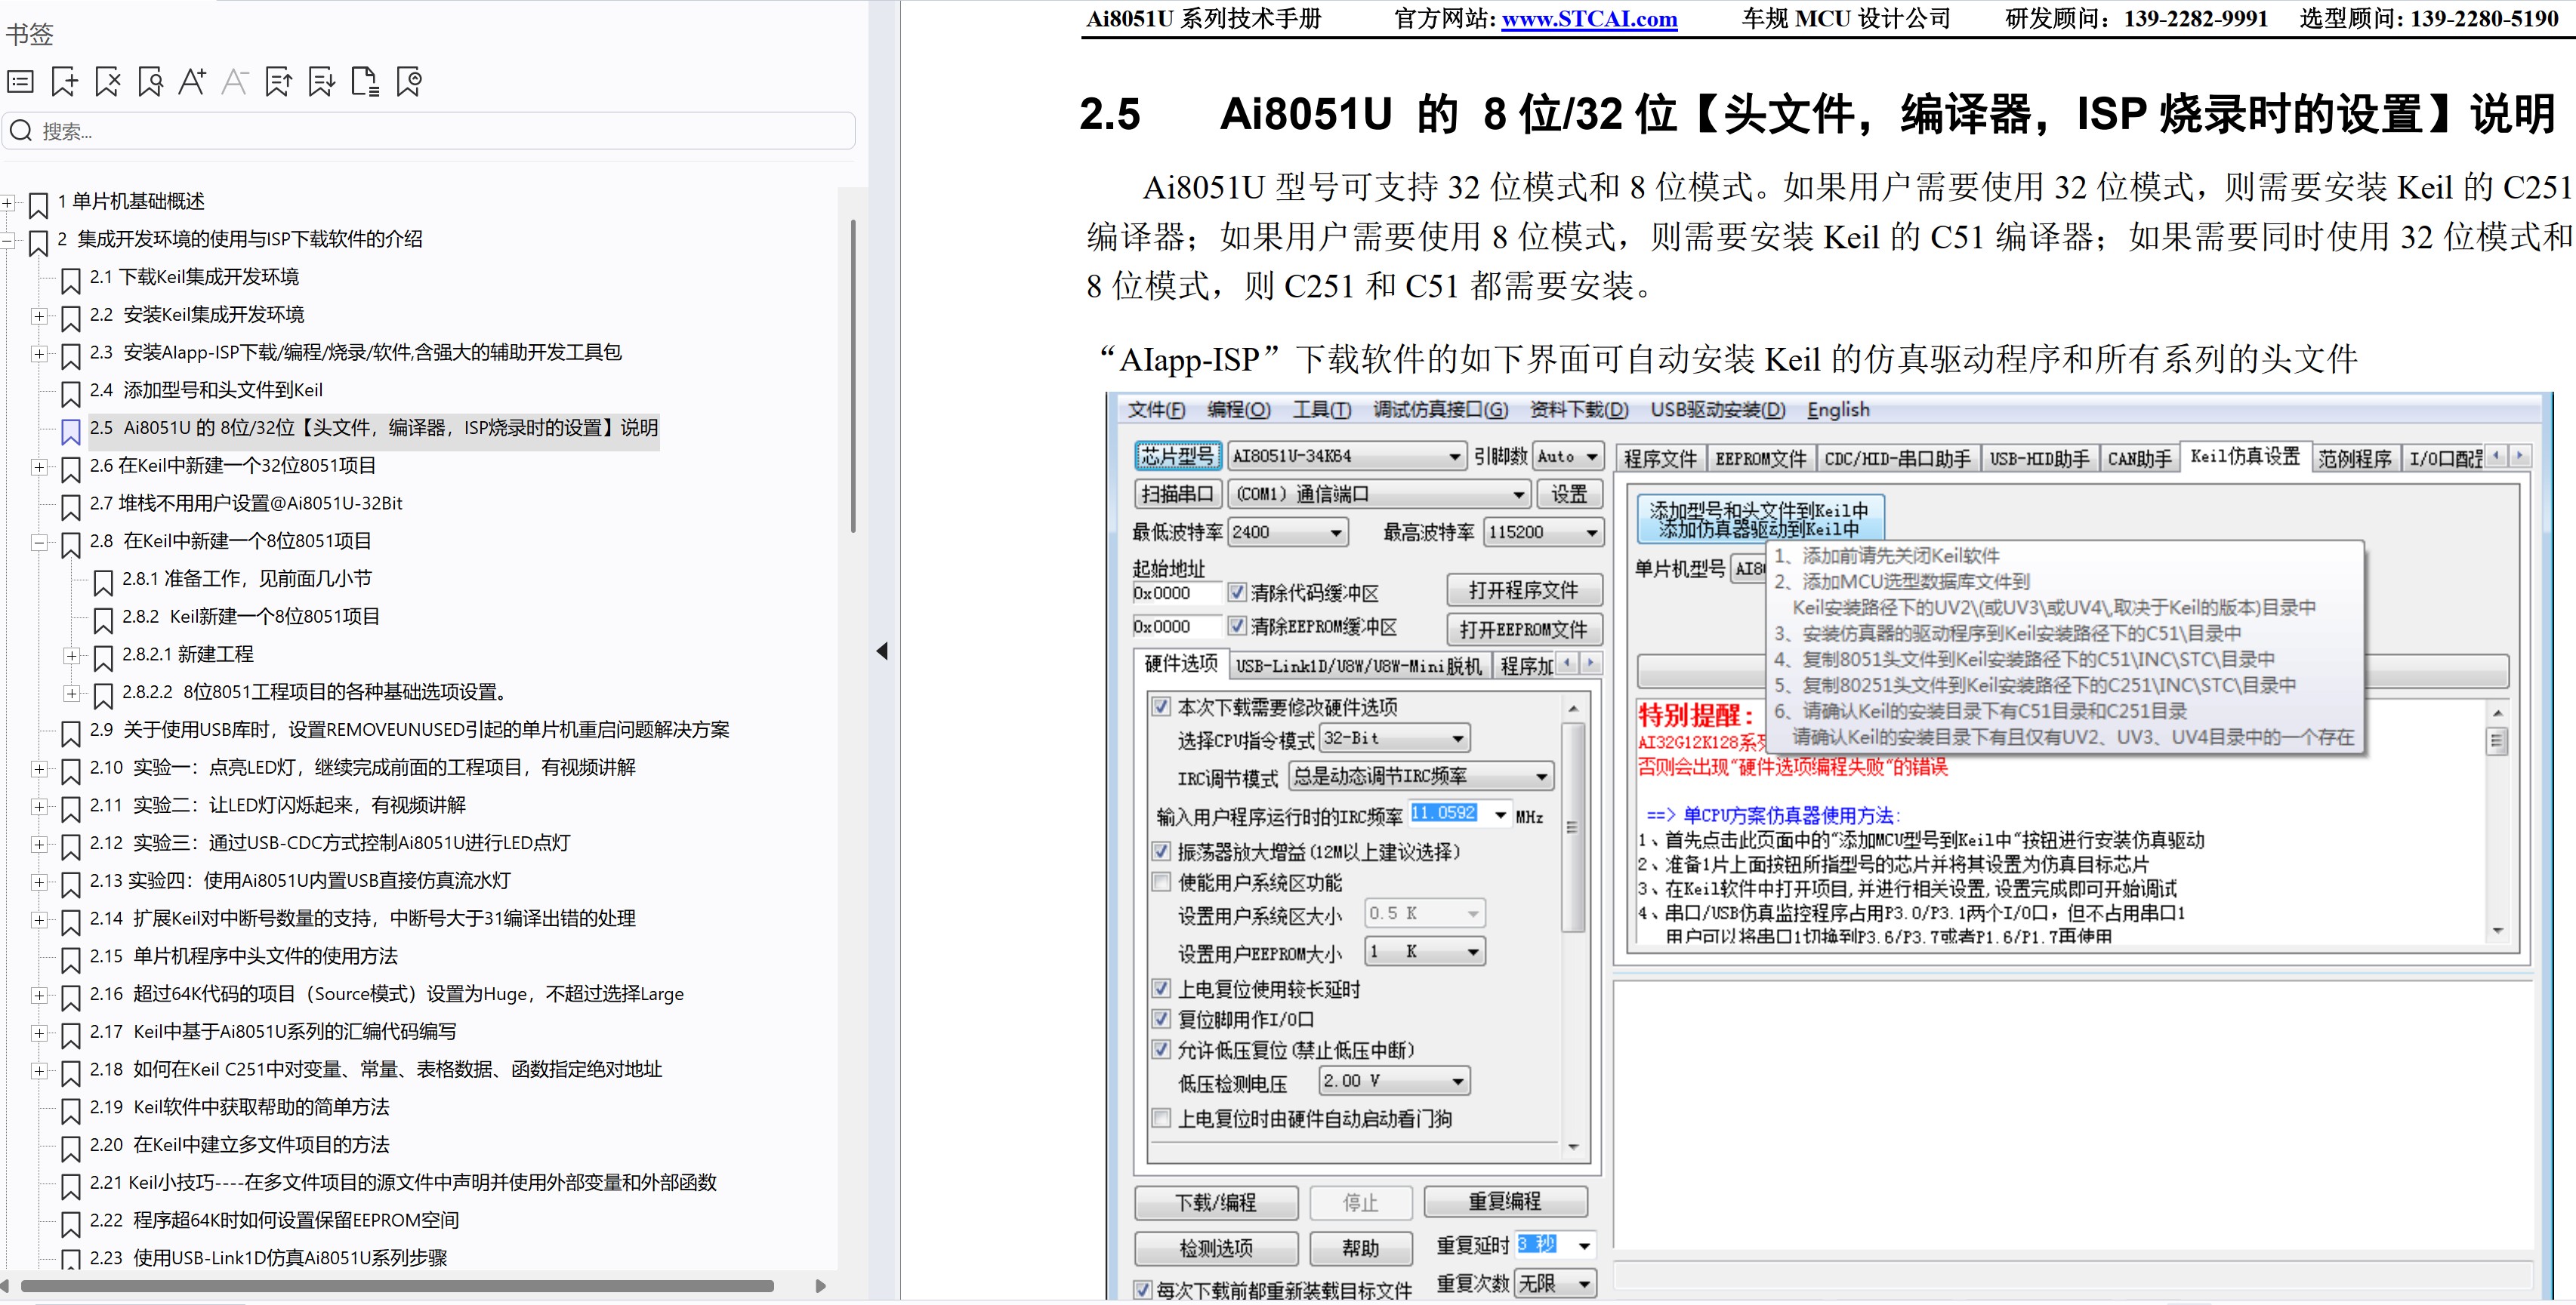Screen dimensions: 2576x1305
Task: Increase bookmark text size with A+ icon
Action: click(192, 82)
